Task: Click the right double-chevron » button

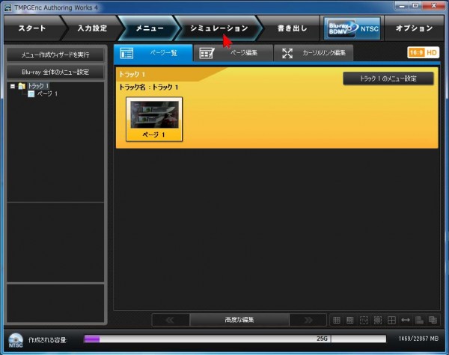Action: [x=308, y=320]
